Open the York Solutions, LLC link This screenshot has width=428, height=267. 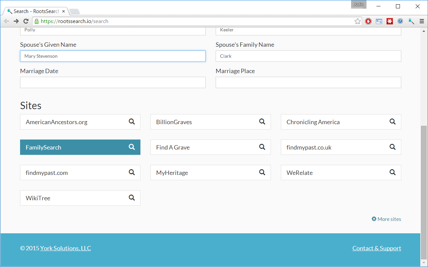tap(66, 248)
